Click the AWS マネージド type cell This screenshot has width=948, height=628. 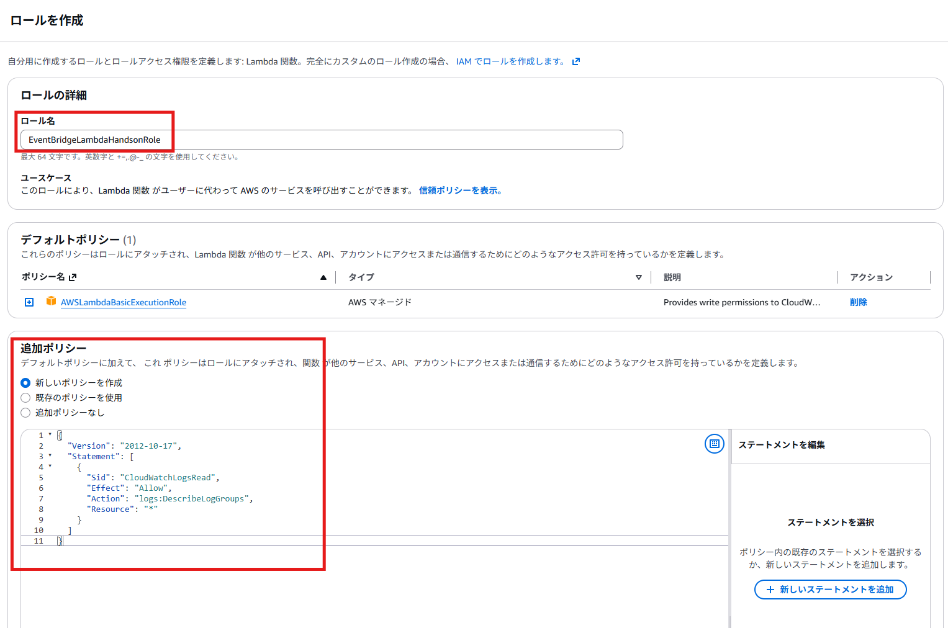pyautogui.click(x=380, y=302)
